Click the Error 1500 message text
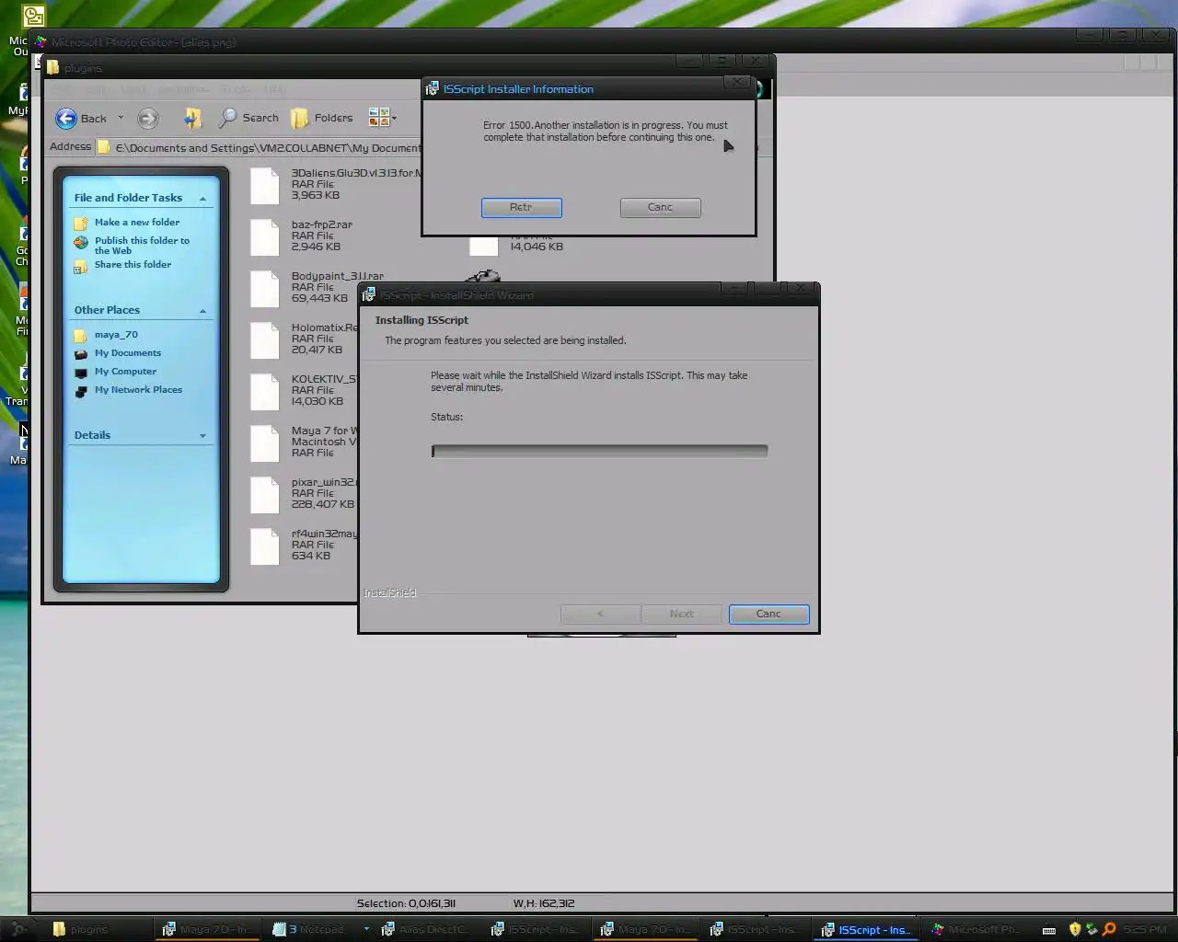The height and width of the screenshot is (942, 1178). click(605, 132)
